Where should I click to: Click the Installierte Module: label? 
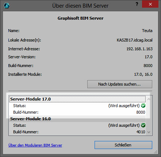pos(25,74)
